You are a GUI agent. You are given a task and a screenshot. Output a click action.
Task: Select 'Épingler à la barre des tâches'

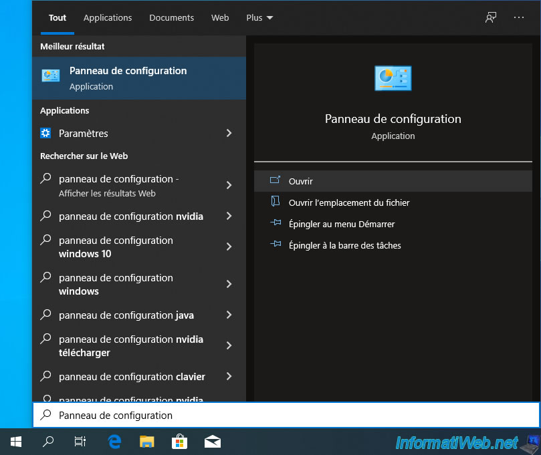(x=393, y=245)
